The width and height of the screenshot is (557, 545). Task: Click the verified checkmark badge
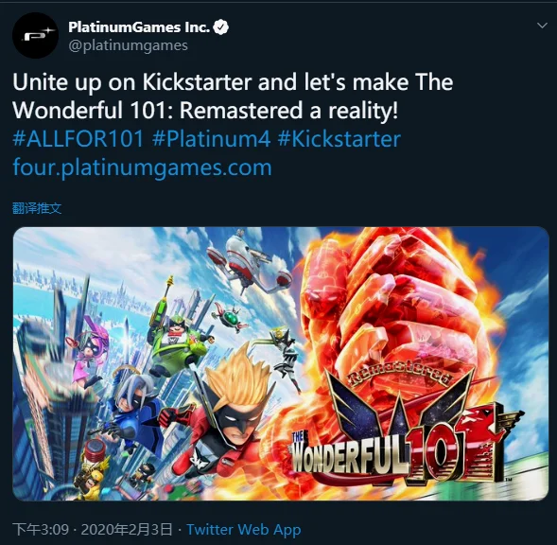point(220,27)
